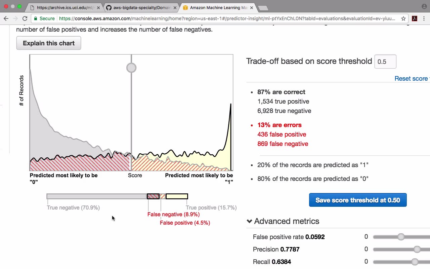The height and width of the screenshot is (269, 430).
Task: Click the browser forward arrow
Action: [x=15, y=18]
